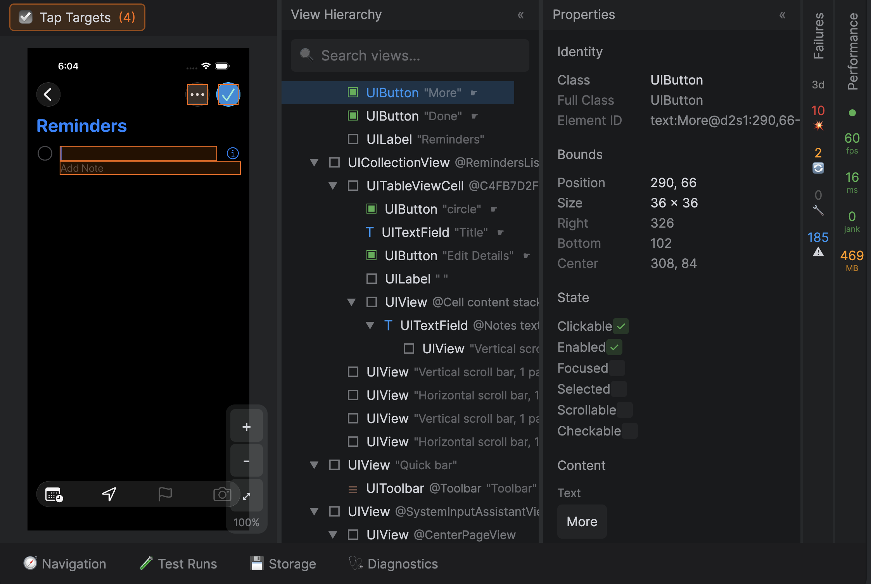This screenshot has width=871, height=584.
Task: Click the location arrow icon in toolbar
Action: tap(109, 494)
